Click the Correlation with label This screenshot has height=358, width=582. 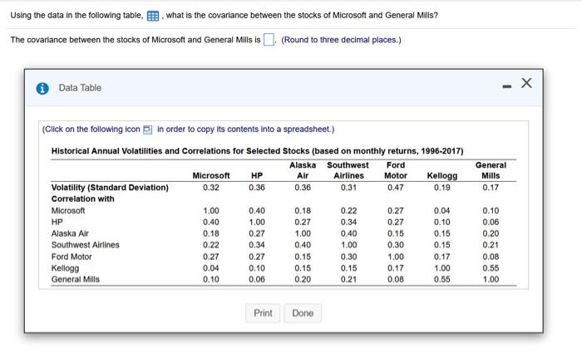pyautogui.click(x=83, y=199)
